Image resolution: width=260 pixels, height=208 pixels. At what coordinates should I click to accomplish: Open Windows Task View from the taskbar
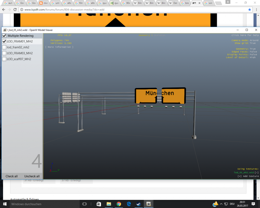pyautogui.click(x=84, y=204)
